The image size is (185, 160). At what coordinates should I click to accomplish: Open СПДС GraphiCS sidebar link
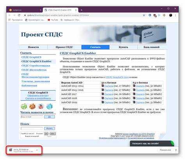[x=31, y=57]
